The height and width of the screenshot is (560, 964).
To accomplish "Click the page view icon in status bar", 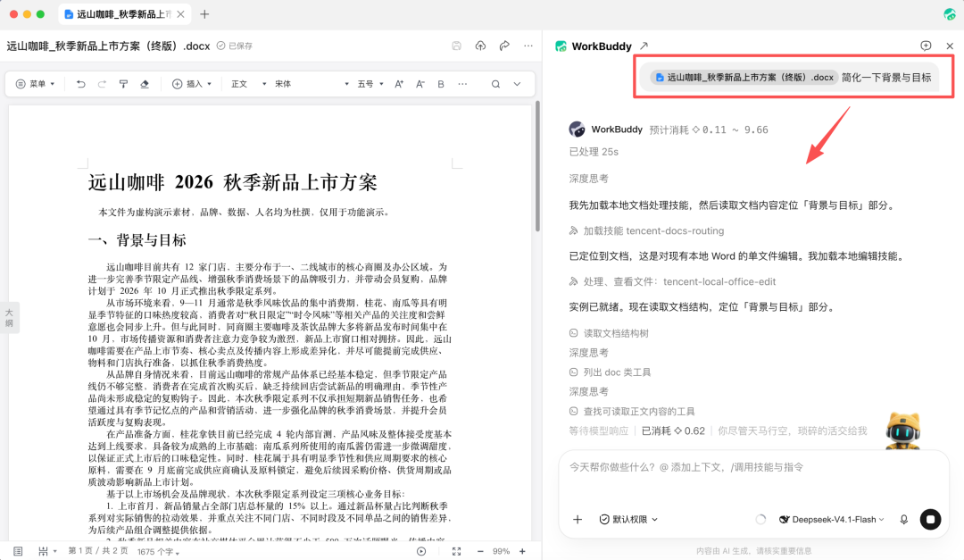I will click(18, 551).
